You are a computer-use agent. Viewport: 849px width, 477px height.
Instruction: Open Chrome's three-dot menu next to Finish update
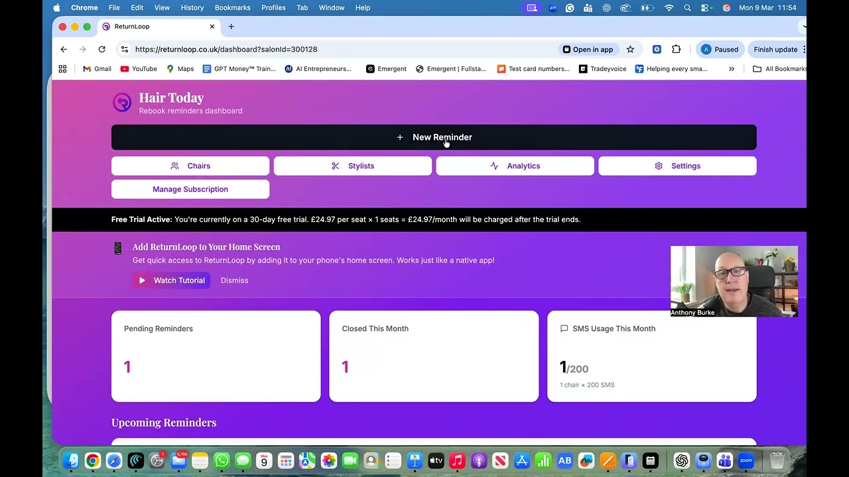pyautogui.click(x=804, y=49)
